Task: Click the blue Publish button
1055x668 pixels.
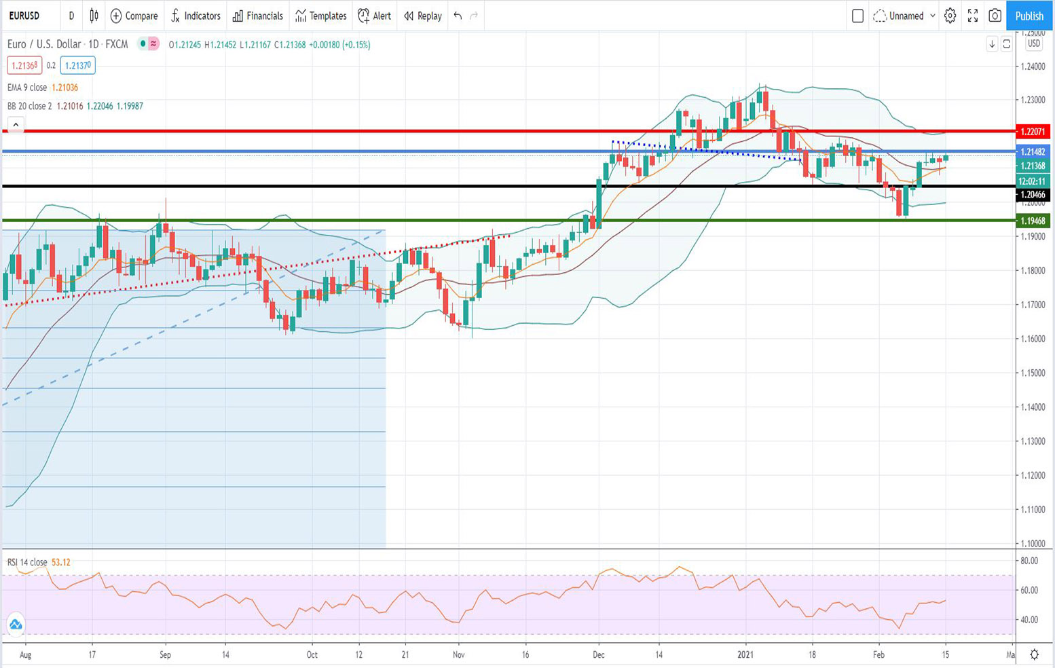Action: coord(1029,16)
